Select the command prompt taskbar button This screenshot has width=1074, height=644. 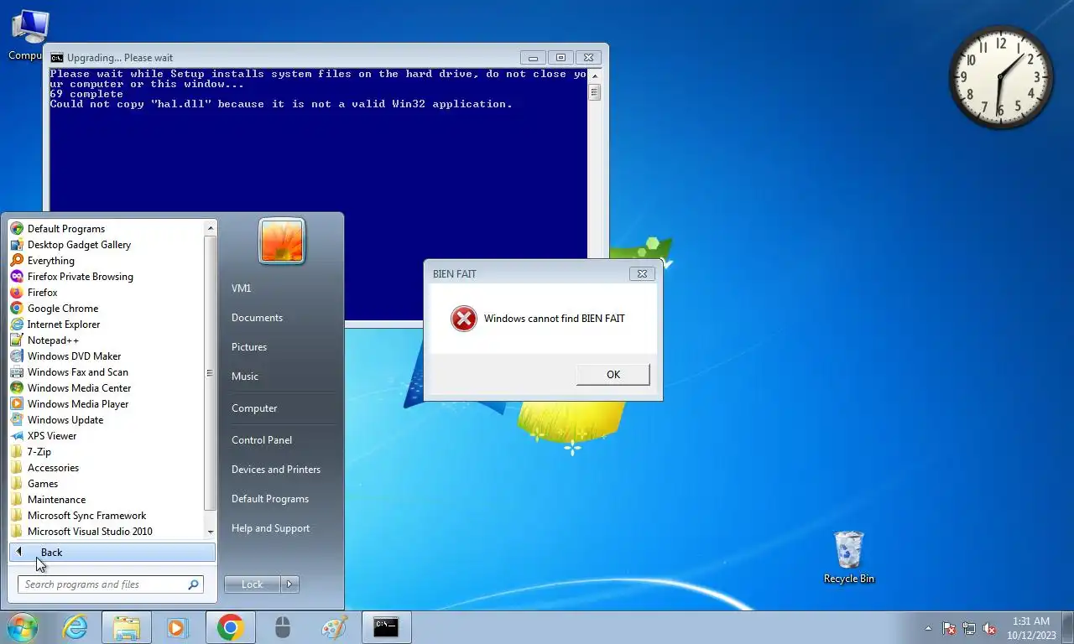386,627
